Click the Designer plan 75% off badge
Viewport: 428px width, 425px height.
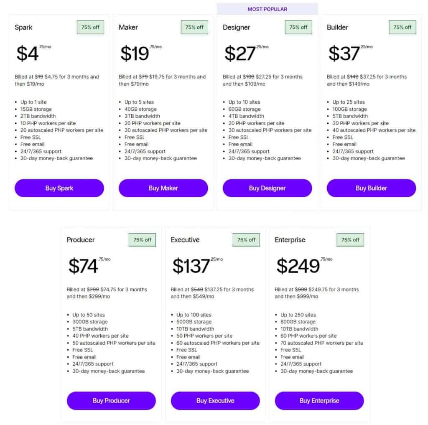(x=298, y=27)
